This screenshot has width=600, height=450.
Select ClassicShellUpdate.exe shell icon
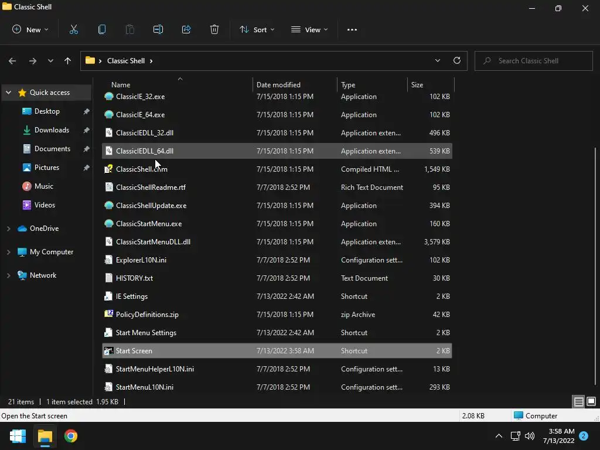[108, 206]
